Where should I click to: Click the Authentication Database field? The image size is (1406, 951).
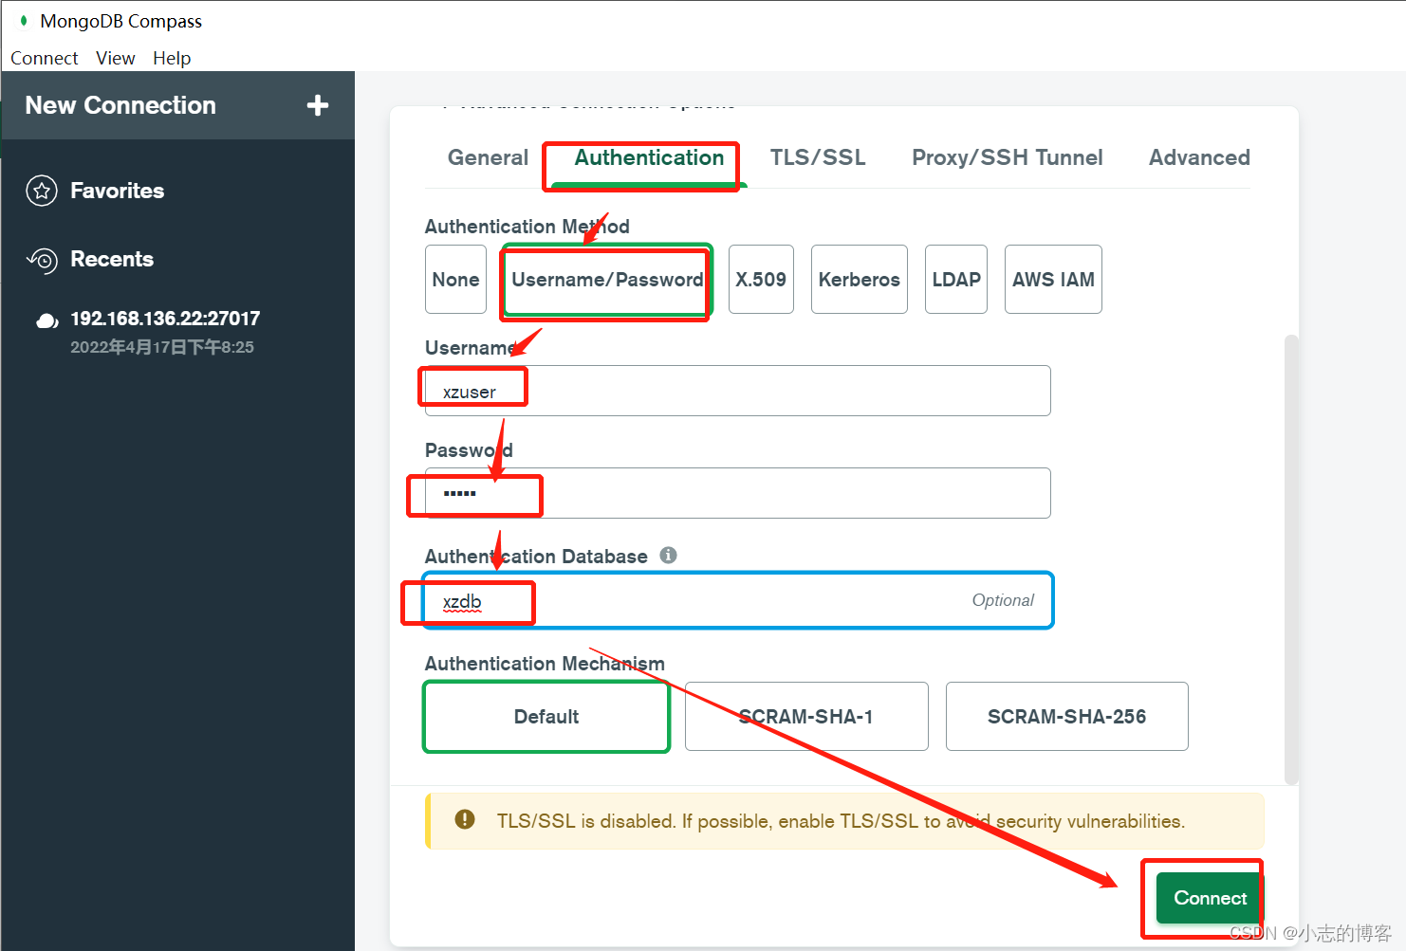click(x=738, y=600)
